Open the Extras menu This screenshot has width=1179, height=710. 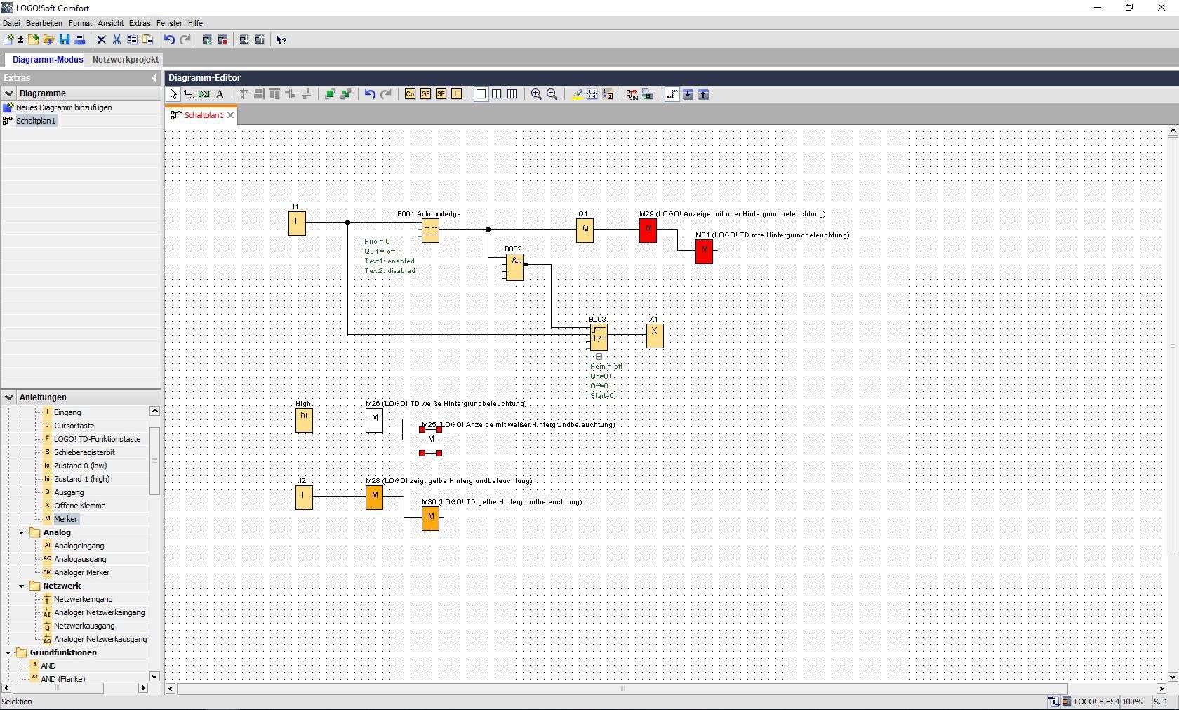coord(140,23)
